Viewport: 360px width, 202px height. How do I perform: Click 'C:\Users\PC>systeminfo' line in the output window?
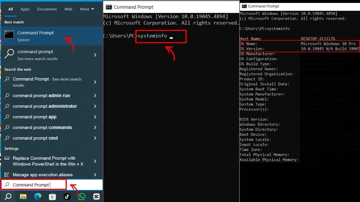click(265, 29)
